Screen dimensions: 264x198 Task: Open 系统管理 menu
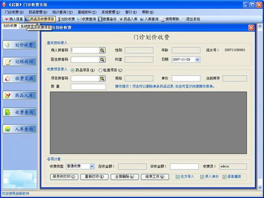tap(110, 12)
